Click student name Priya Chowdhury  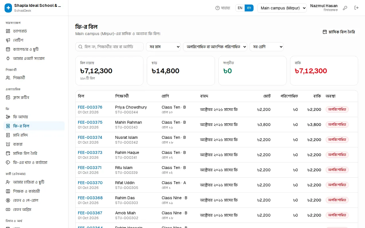131,107
